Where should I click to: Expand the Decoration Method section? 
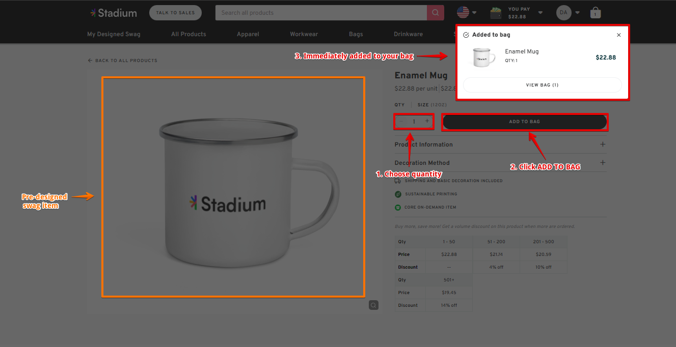[x=603, y=163]
